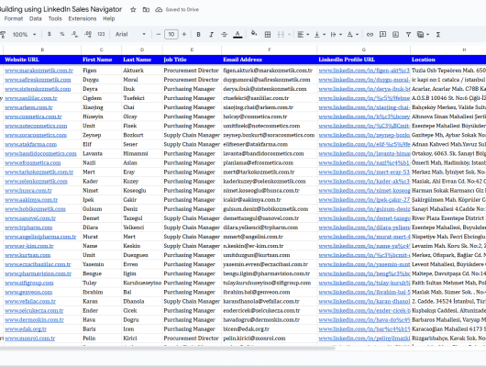Open www.marakozmetik.com.tr link
The width and height of the screenshot is (486, 367).
39,71
